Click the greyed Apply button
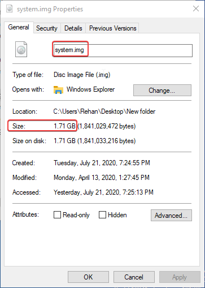 180,277
